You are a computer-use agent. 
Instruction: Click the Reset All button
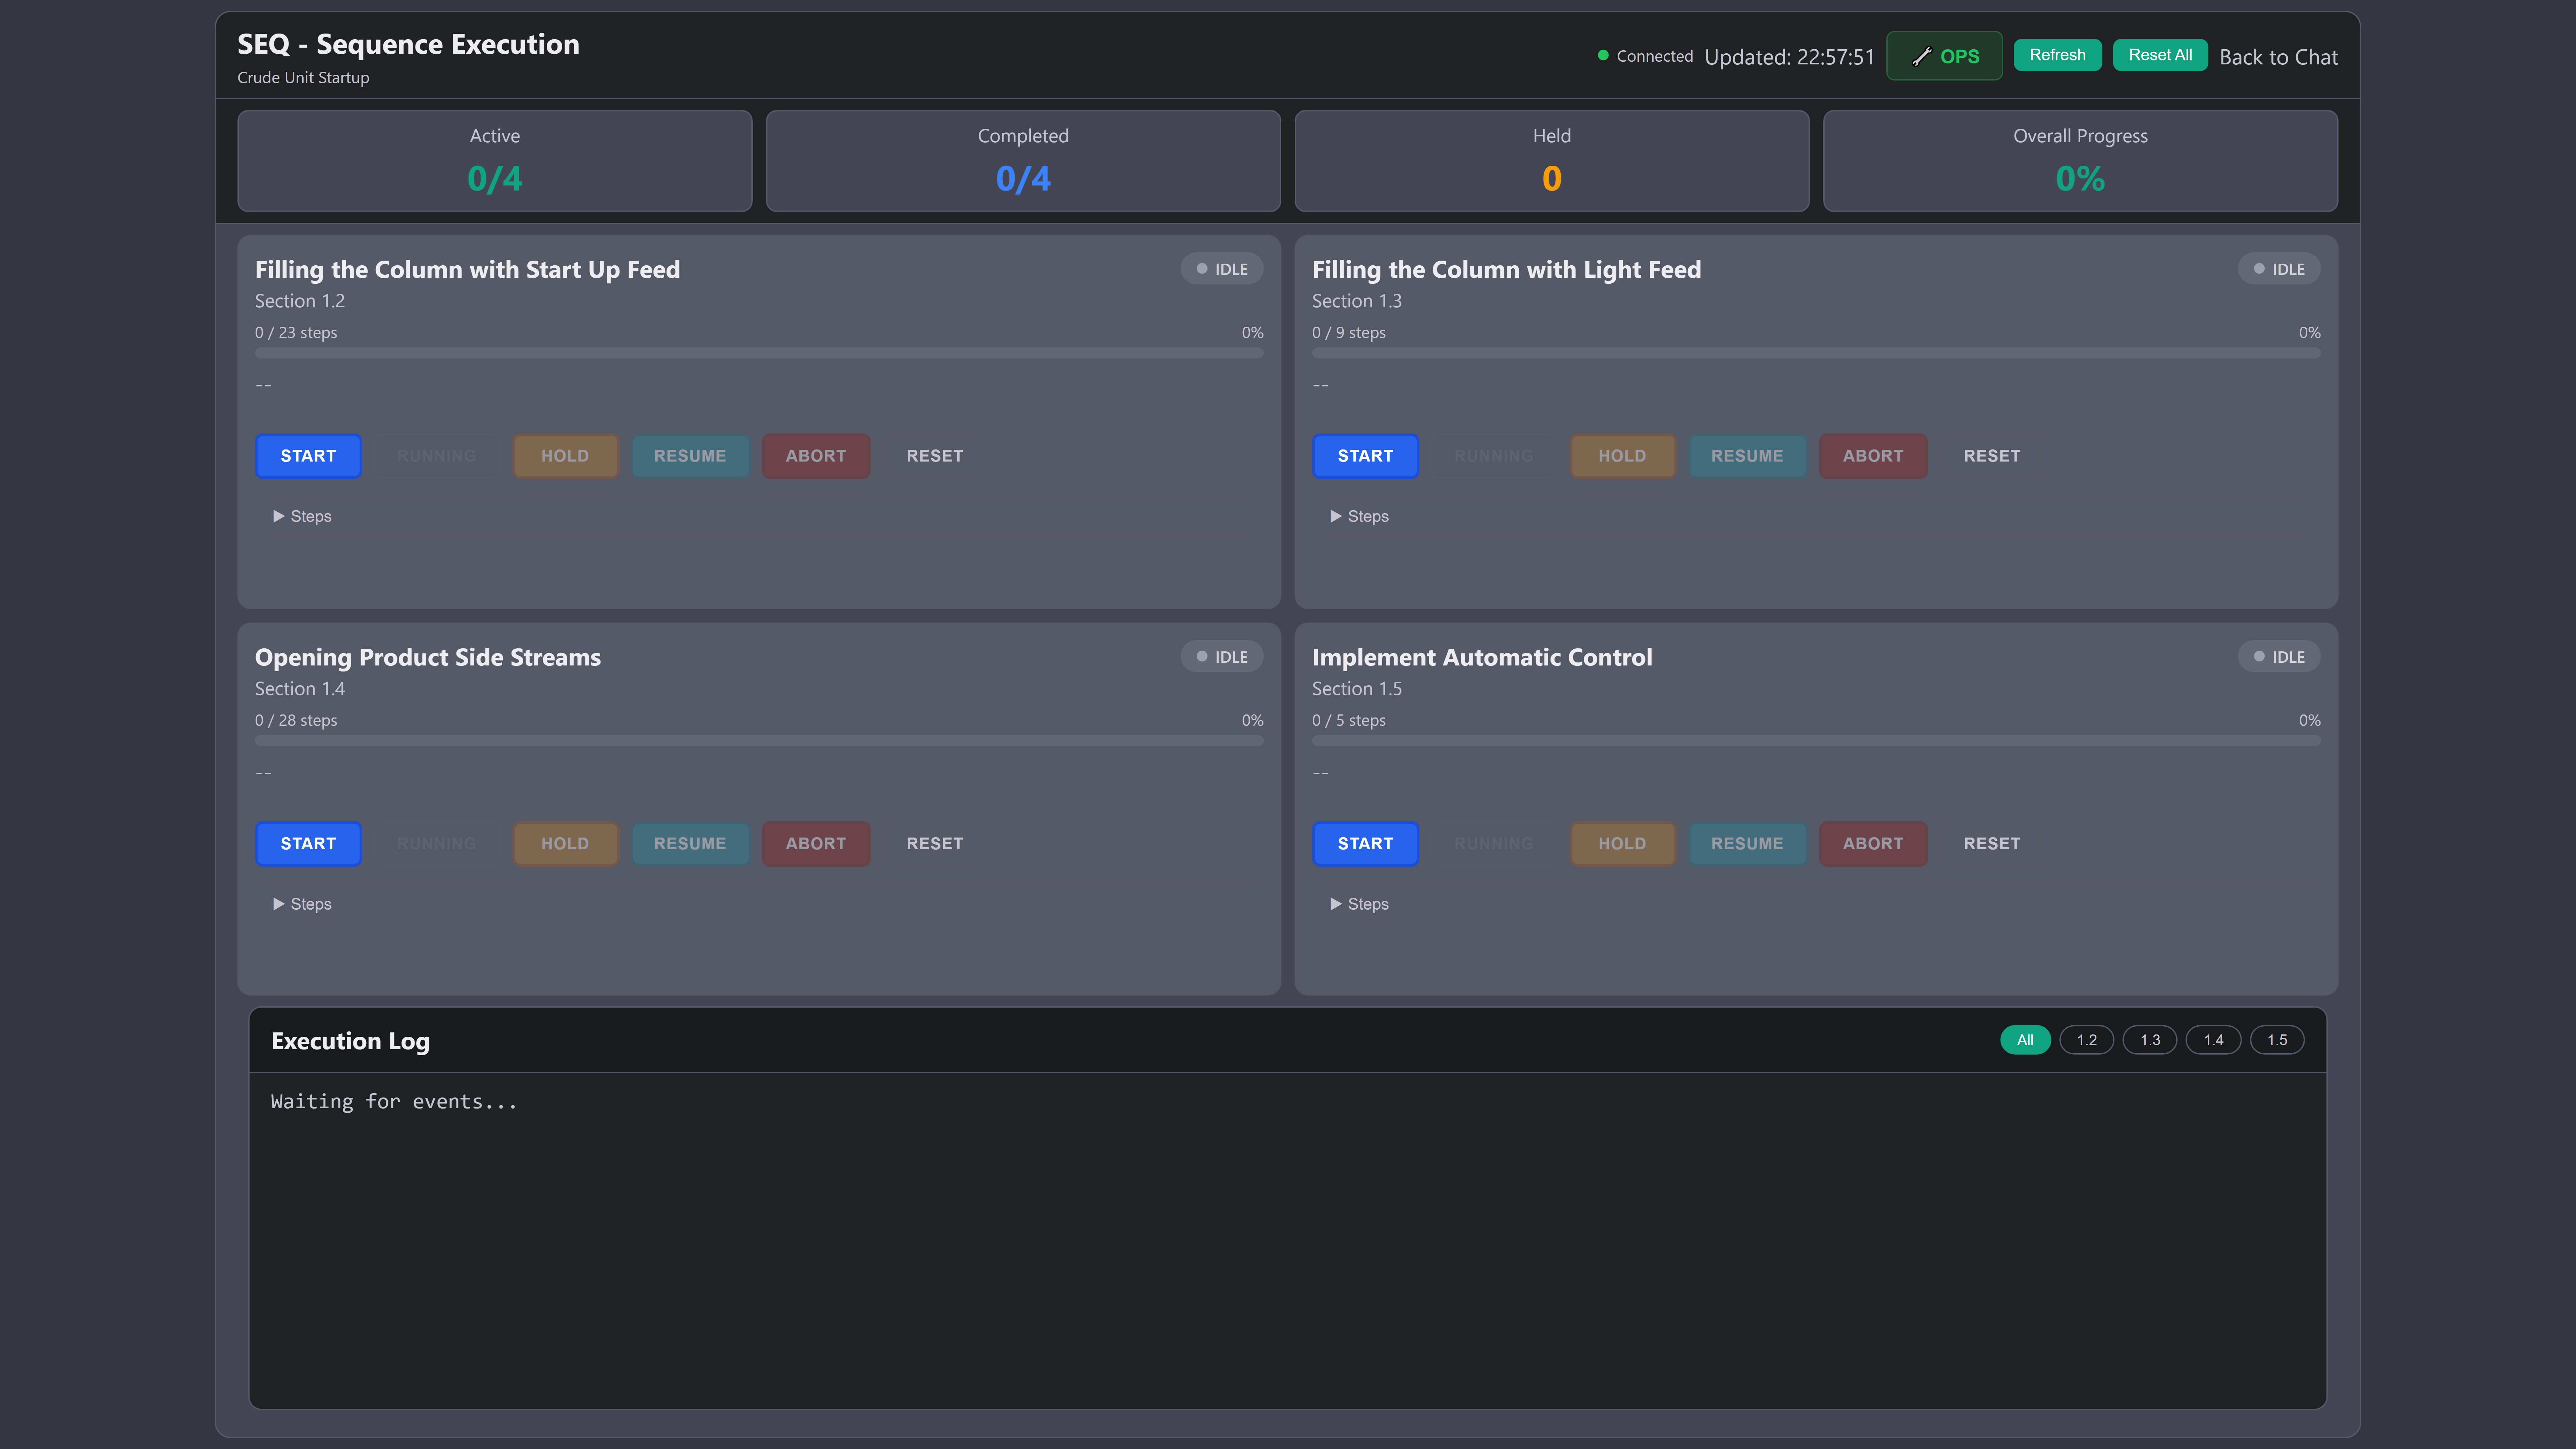click(2160, 55)
